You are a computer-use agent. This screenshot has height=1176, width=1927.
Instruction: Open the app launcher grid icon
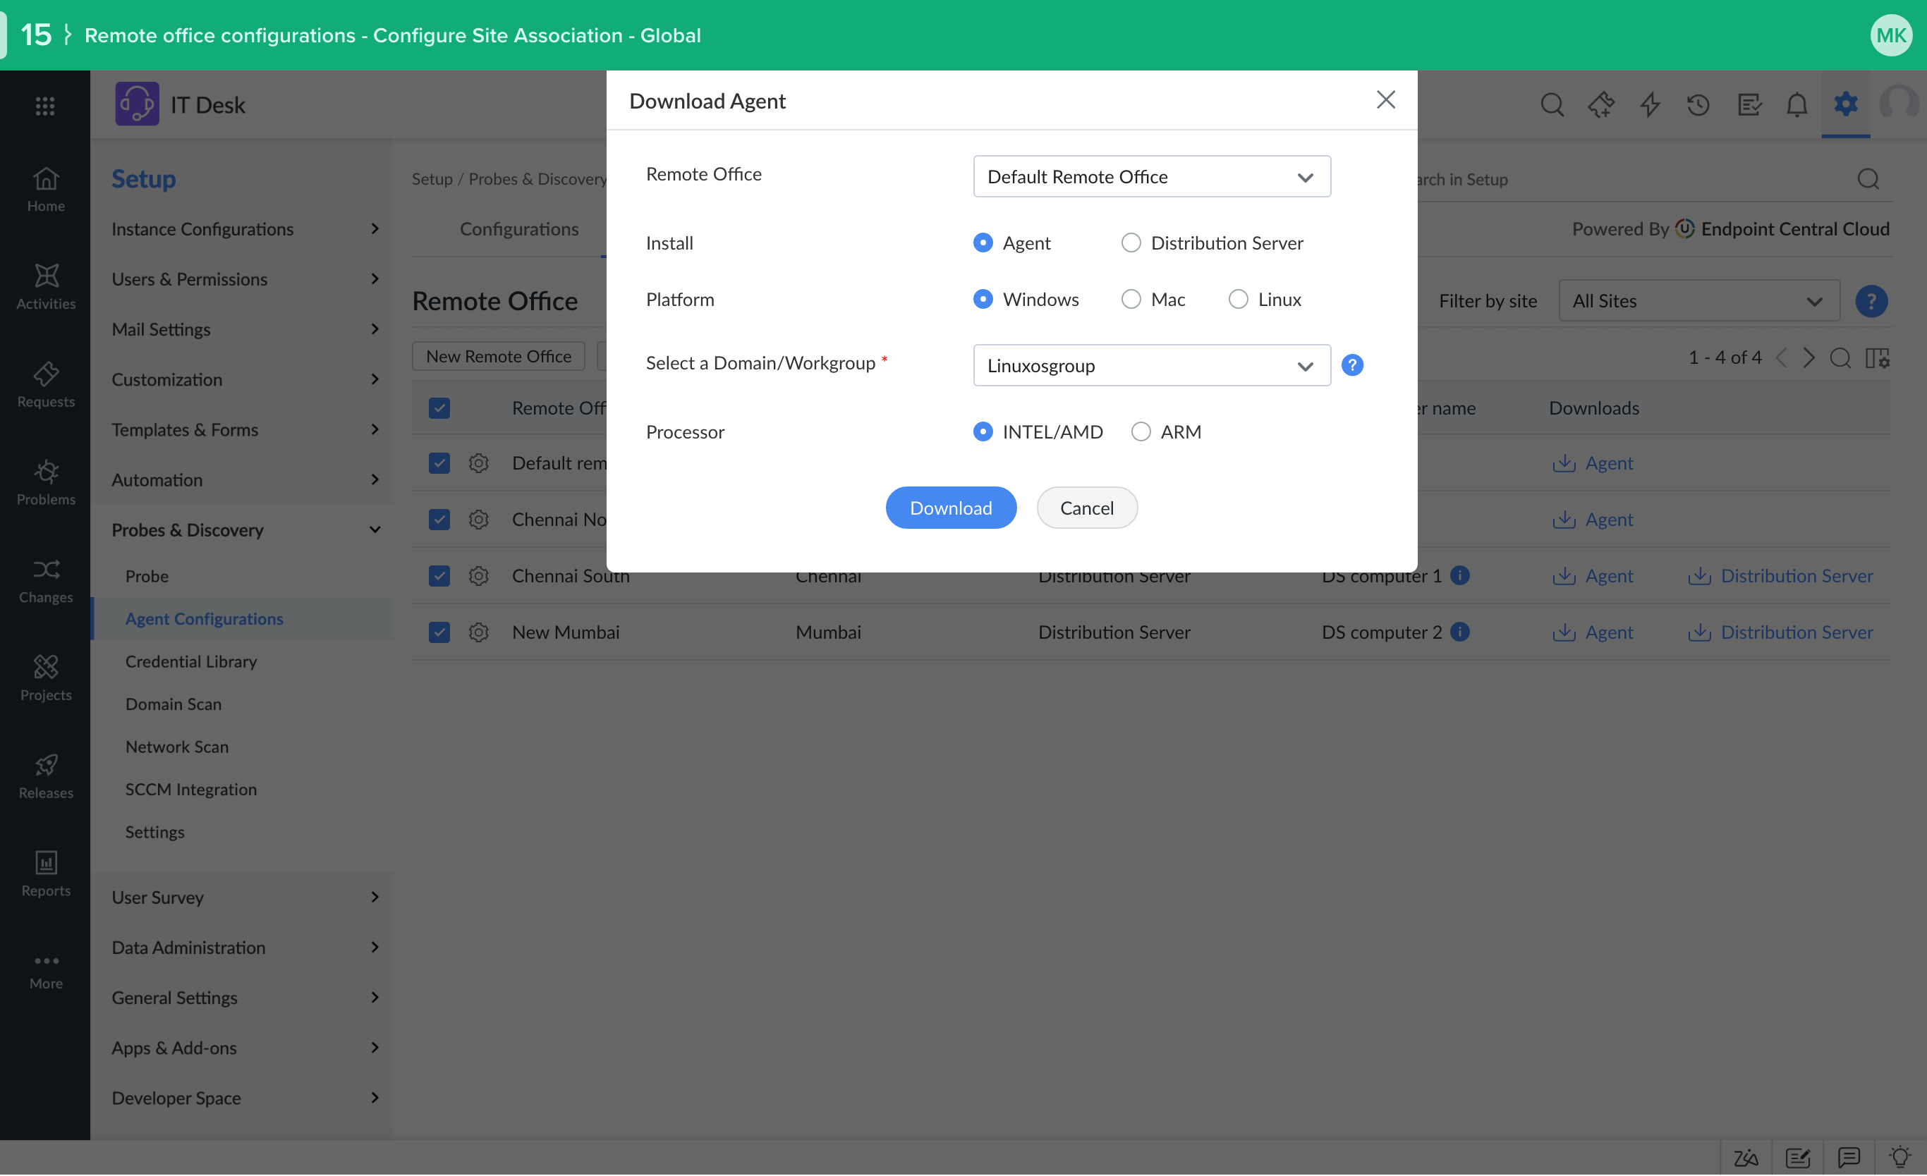(44, 106)
